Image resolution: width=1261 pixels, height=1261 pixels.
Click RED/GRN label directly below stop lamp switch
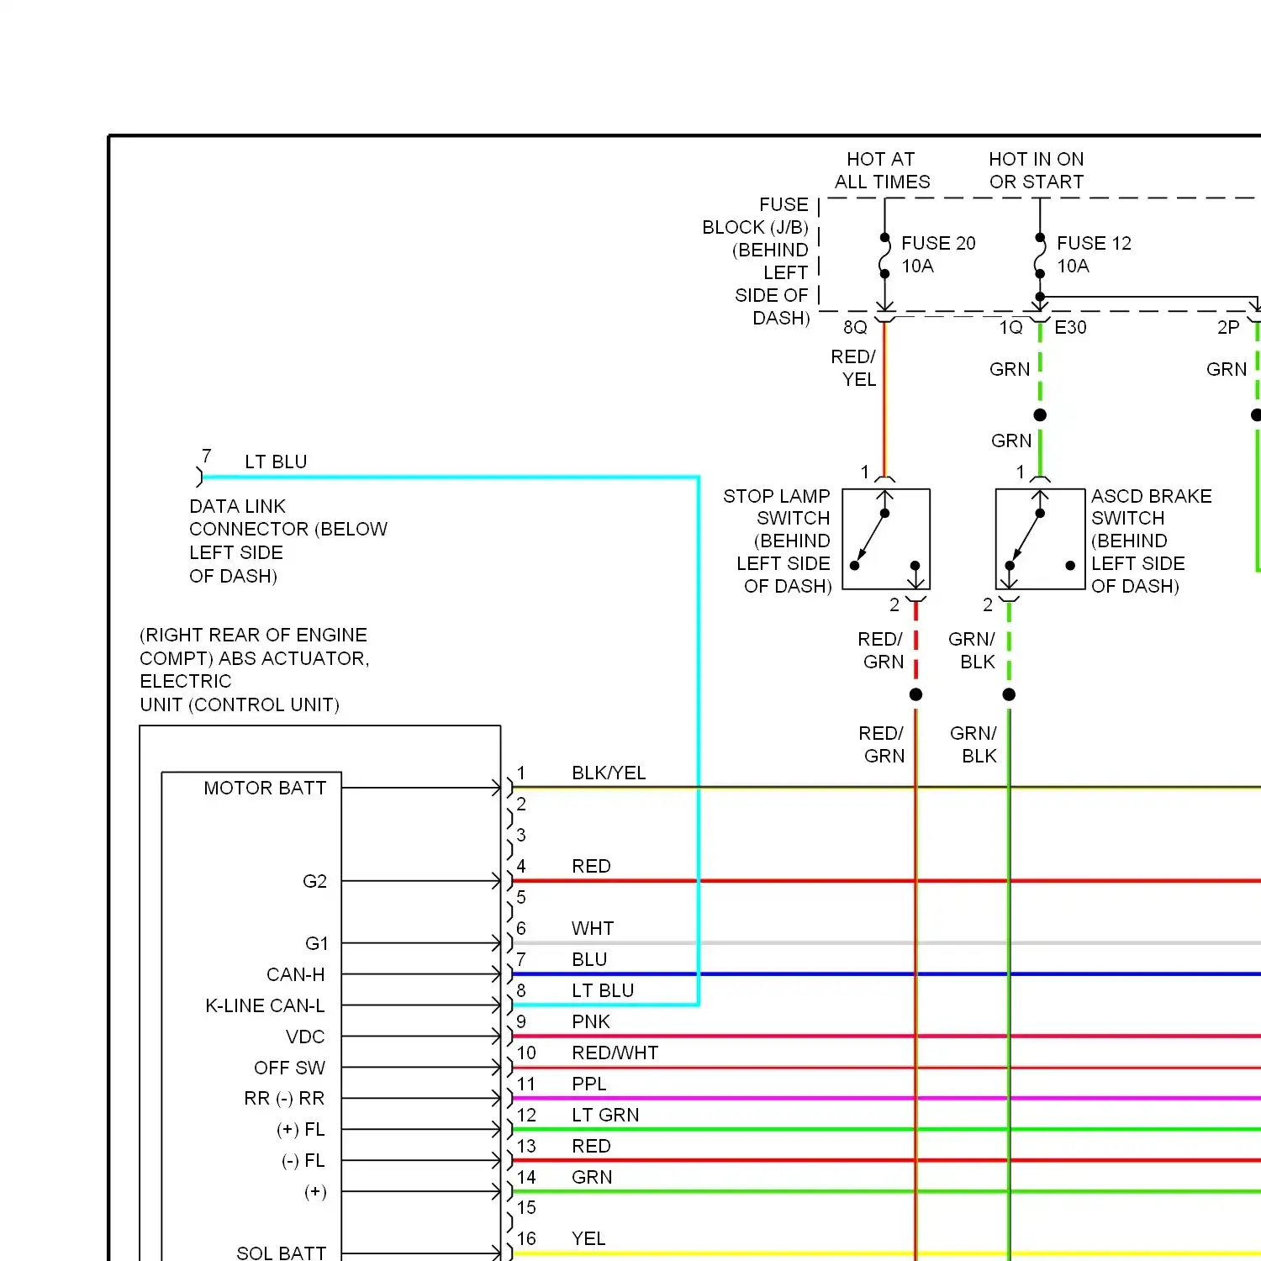880,651
